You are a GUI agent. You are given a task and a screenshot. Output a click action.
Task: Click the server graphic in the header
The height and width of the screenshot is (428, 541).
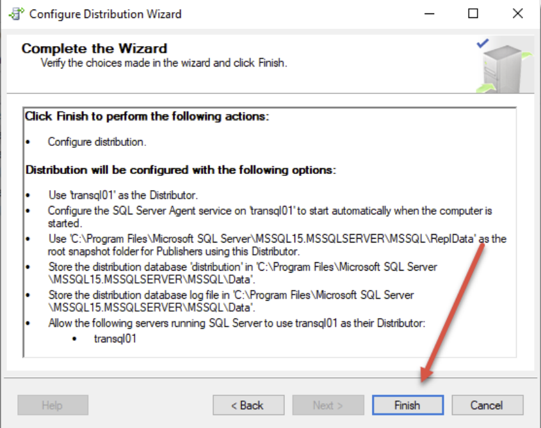505,65
